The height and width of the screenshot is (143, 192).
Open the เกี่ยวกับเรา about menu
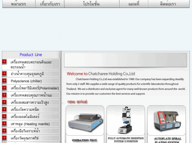click(50, 4)
